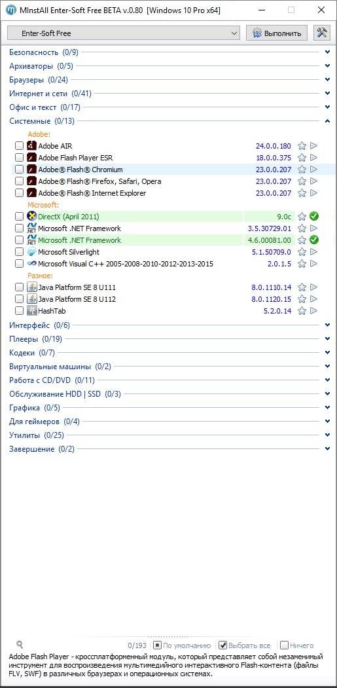The image size is (337, 688).
Task: Run Java Platform SE 8 U112 play arrow
Action: [x=313, y=299]
